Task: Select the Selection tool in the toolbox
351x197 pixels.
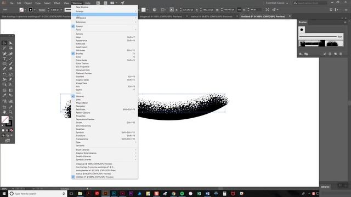Action: 4,43
